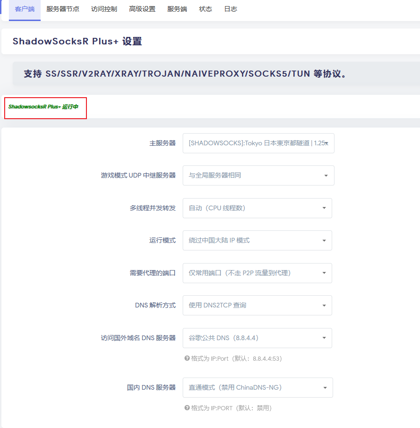Switch to the 服务器节点 tab

63,9
